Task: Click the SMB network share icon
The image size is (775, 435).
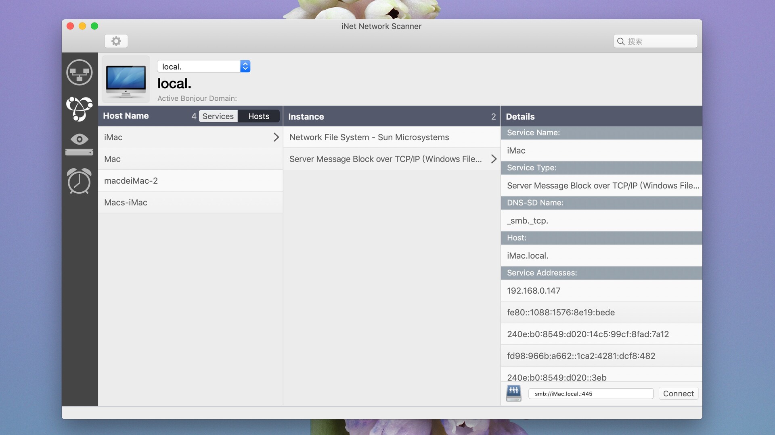Action: tap(513, 393)
